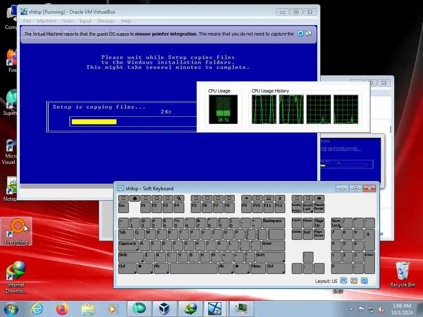
Task: Toggle the Num Lock key
Action: pyautogui.click(x=336, y=223)
